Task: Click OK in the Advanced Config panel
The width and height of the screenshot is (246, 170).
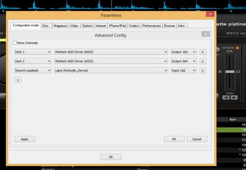Action: tap(174, 139)
